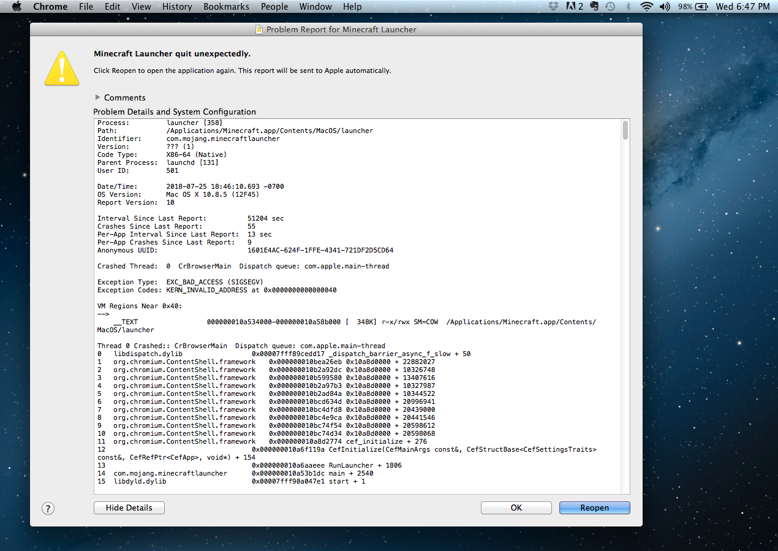The image size is (778, 551).
Task: Click the battery status icon
Action: [x=701, y=7]
